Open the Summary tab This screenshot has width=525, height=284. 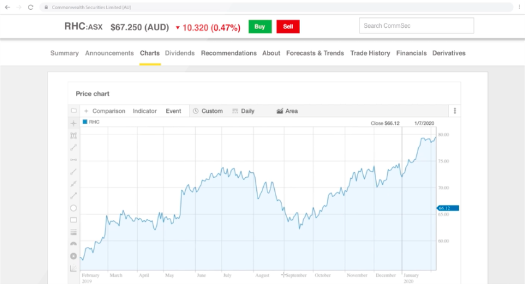coord(64,53)
